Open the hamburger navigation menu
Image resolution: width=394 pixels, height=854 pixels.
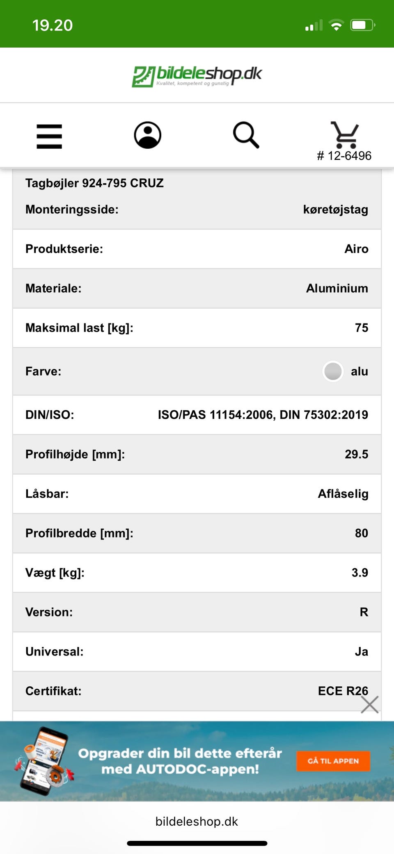[49, 136]
